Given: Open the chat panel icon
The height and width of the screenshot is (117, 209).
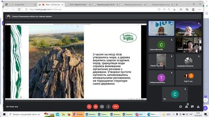Looking at the screenshot, I should pyautogui.click(x=192, y=107).
